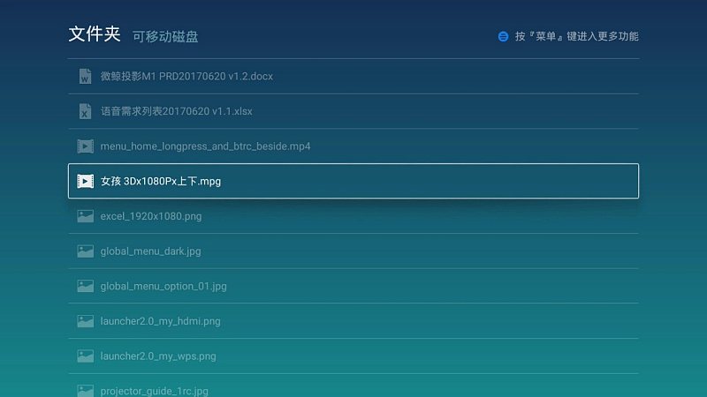Image resolution: width=707 pixels, height=397 pixels.
Task: Click the image icon for global_menu_dark.jpg
Action: (x=85, y=251)
